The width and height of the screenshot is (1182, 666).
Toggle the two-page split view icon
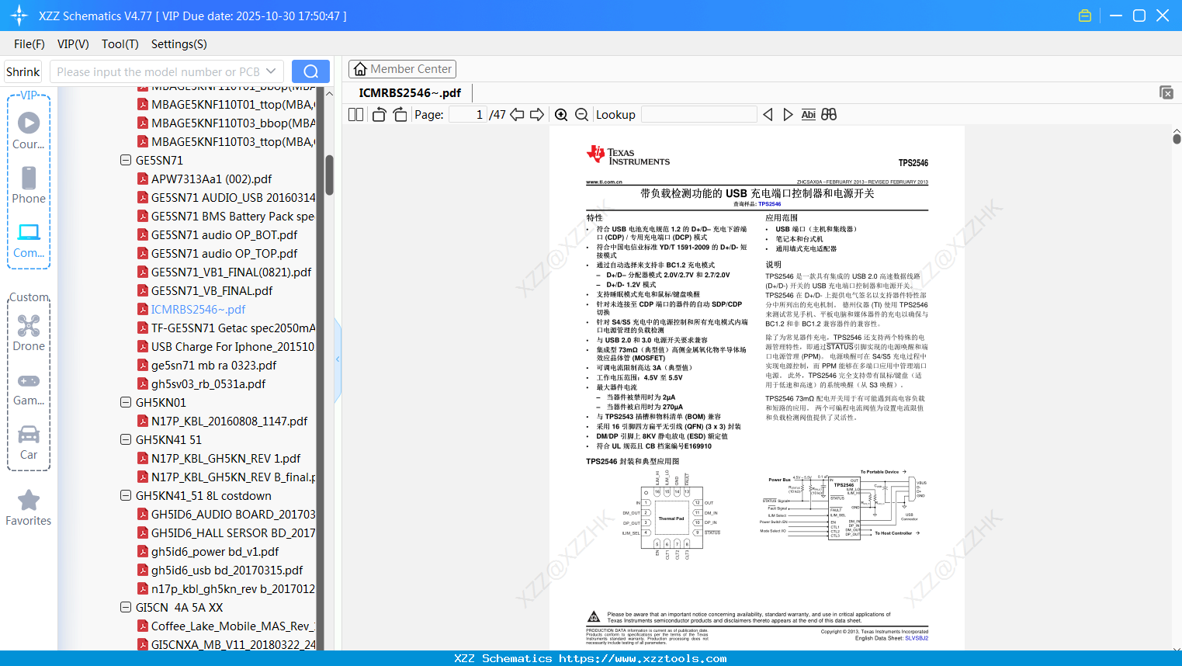(355, 115)
